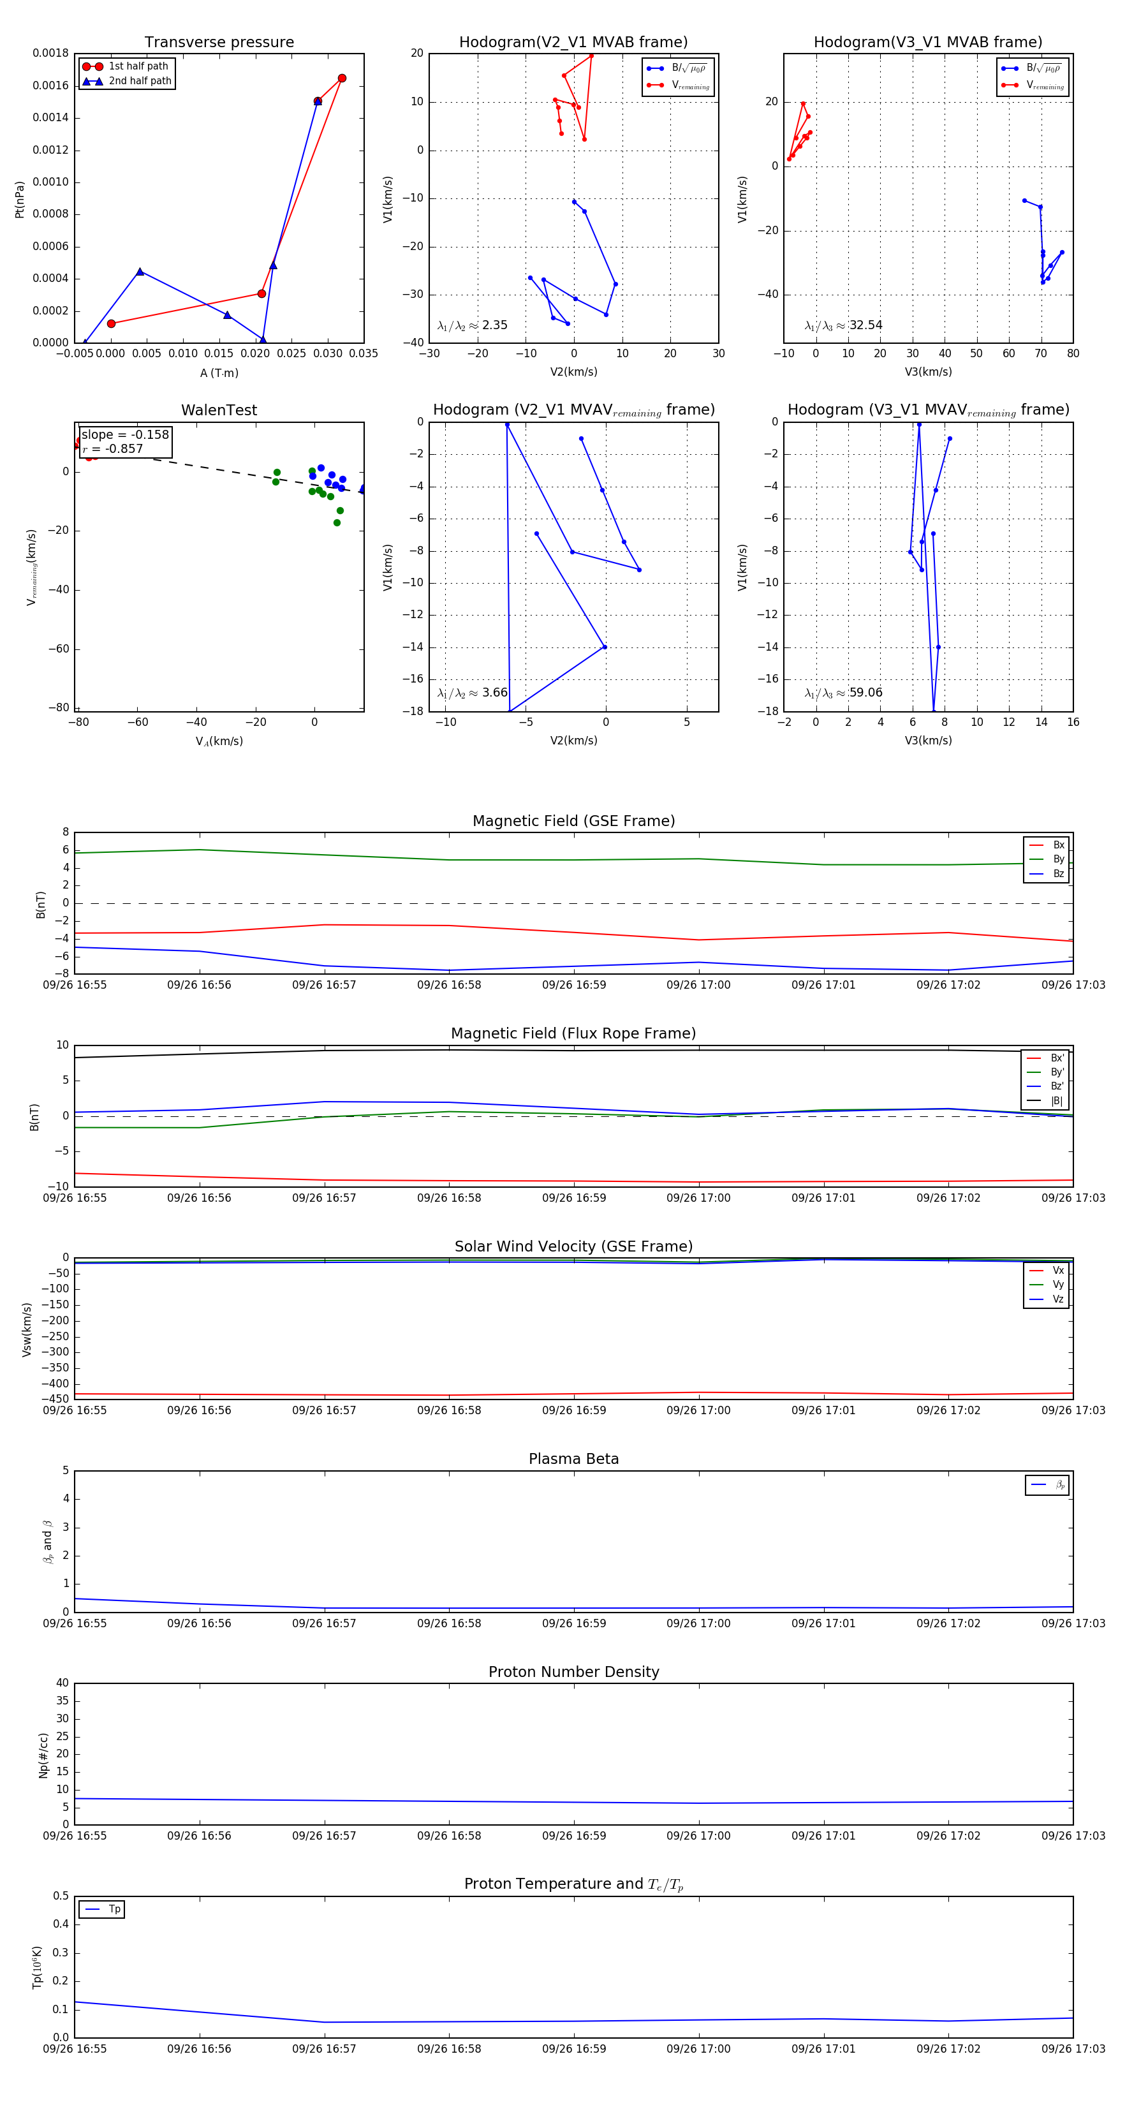The width and height of the screenshot is (1148, 2105).
Task: Click the 'Hodogram(V3_V1 MVAB frame)' title
Action: click(x=928, y=43)
